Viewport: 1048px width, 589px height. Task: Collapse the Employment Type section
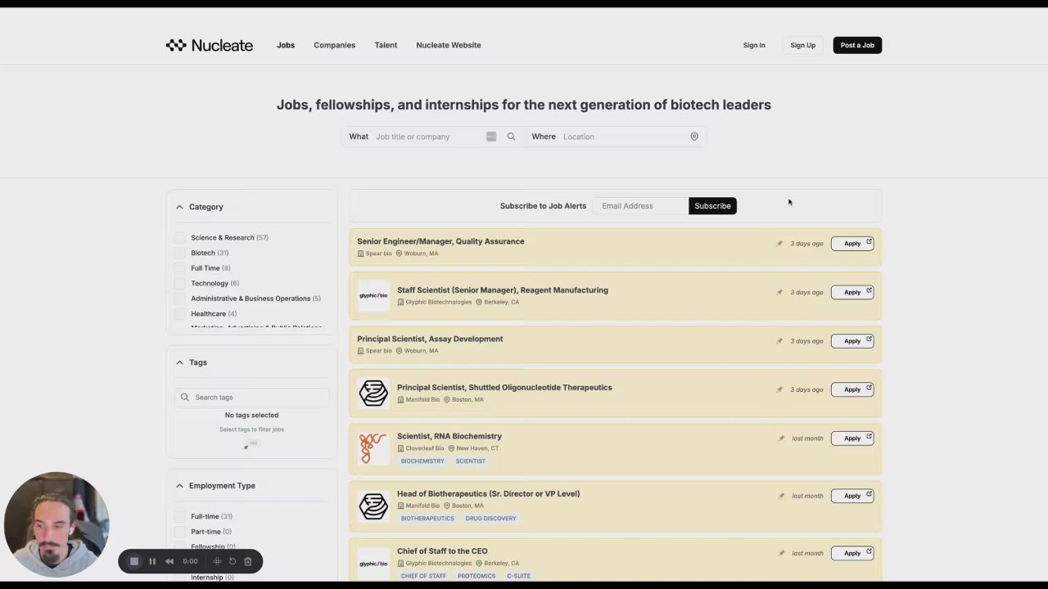click(x=180, y=486)
